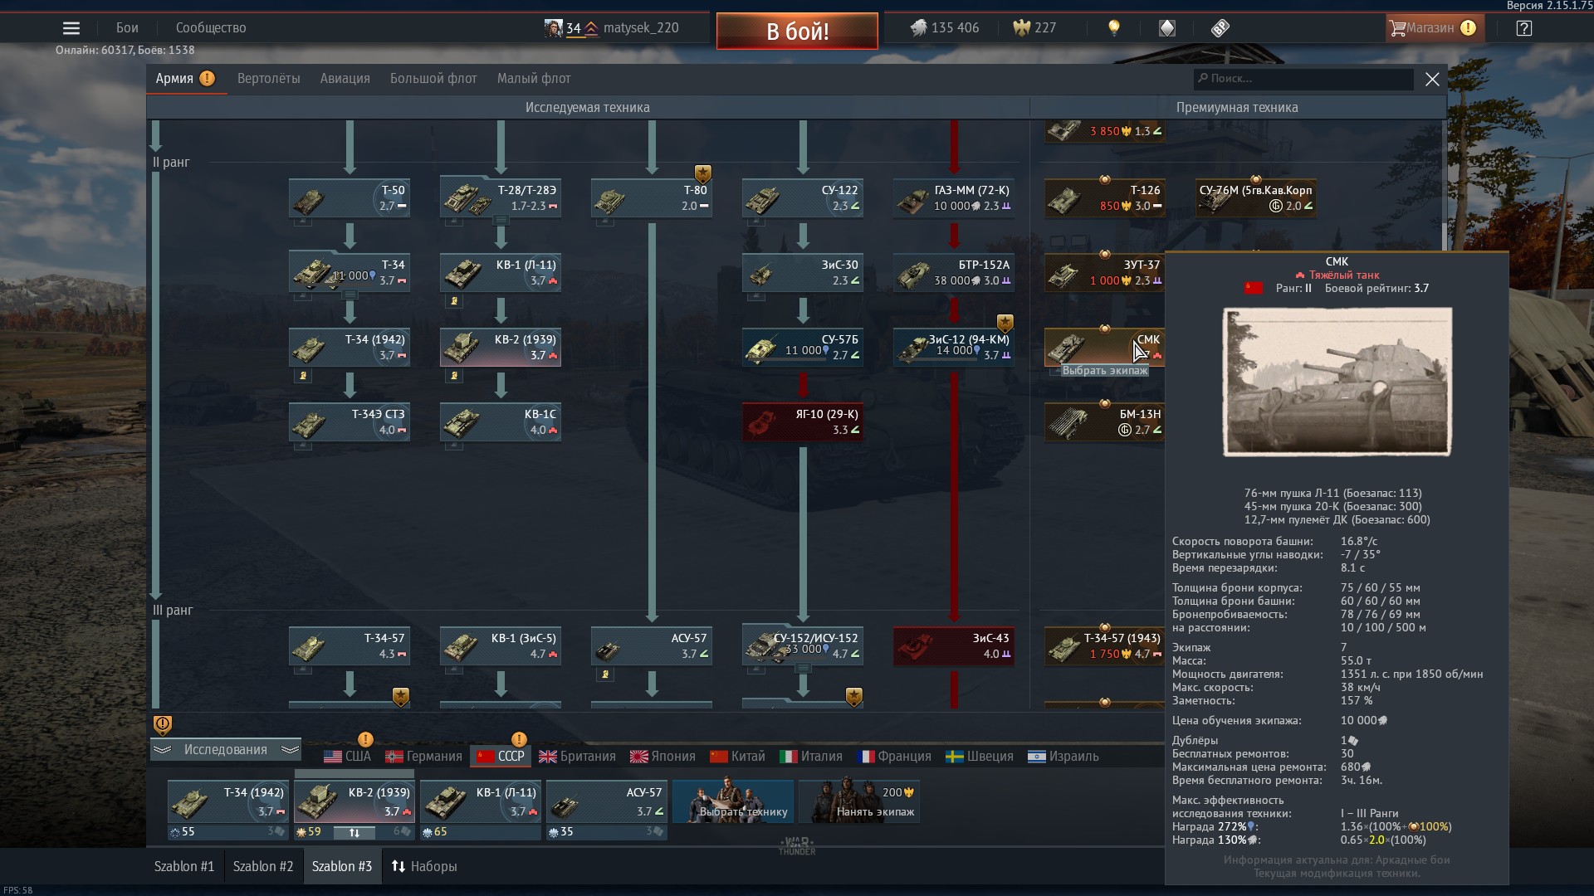Select the Т-80 tank card

(652, 198)
